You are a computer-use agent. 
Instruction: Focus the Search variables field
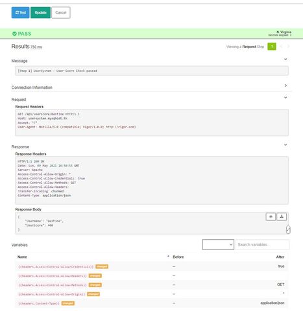pyautogui.click(x=262, y=244)
